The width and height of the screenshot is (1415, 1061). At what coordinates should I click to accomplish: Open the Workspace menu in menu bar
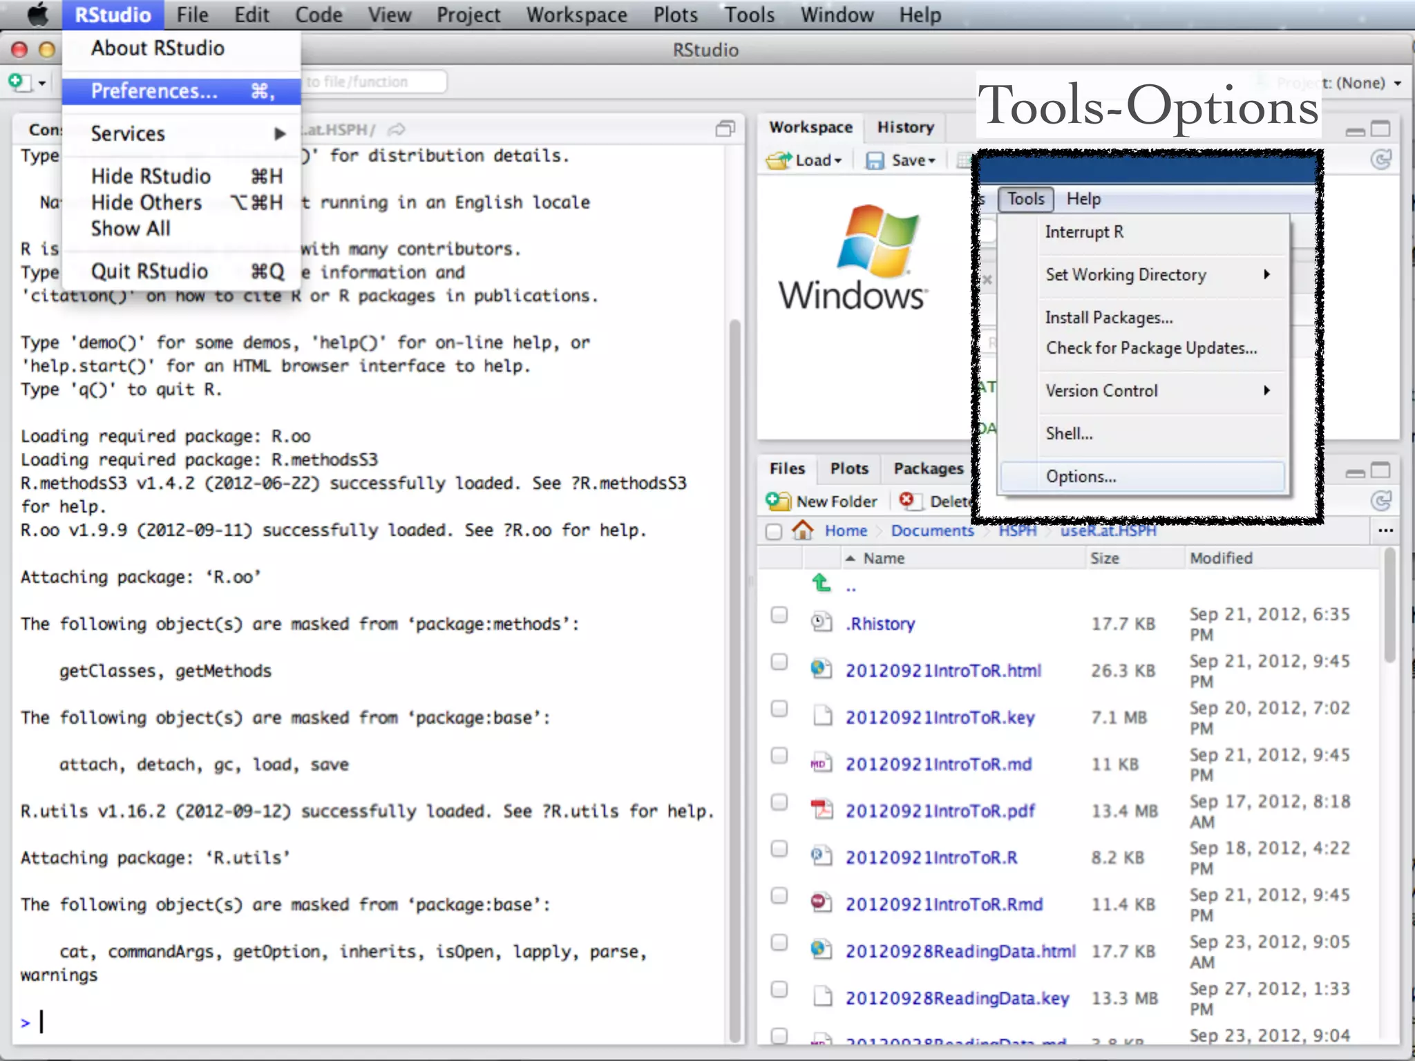pos(576,15)
